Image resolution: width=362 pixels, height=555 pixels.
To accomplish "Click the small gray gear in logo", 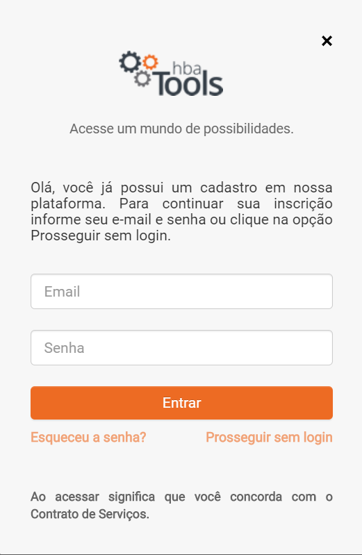I will [x=142, y=78].
